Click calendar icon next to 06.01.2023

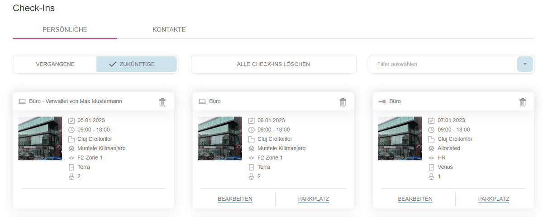tap(252, 120)
